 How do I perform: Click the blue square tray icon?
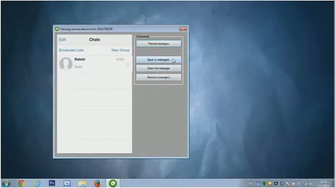[x=258, y=183]
